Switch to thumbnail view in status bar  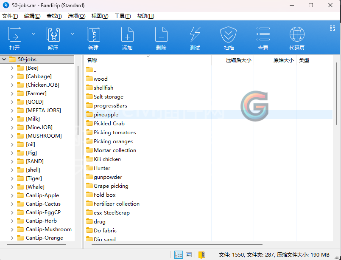coord(189,254)
